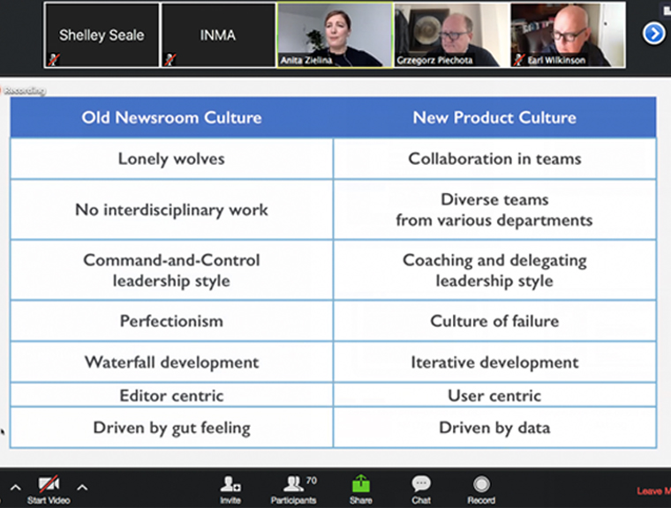Click the 'Old Newsroom Culture' header
Screen dimensions: 671x508
pyautogui.click(x=171, y=117)
